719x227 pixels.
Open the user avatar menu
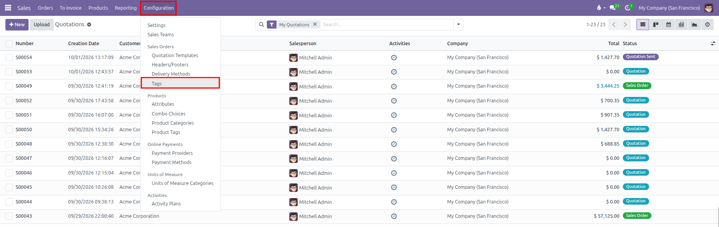point(709,8)
